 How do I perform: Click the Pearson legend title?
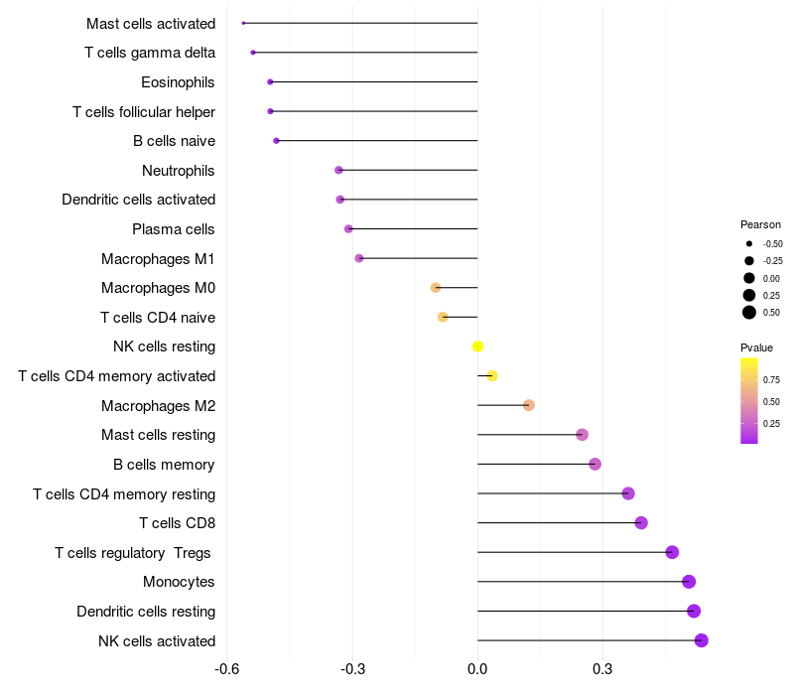click(x=760, y=224)
